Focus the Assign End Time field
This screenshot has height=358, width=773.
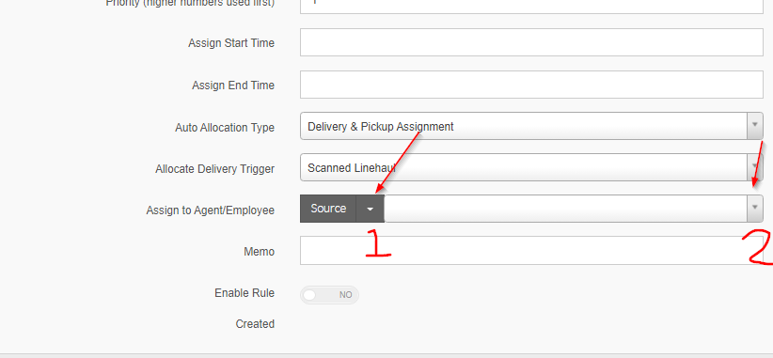point(531,85)
